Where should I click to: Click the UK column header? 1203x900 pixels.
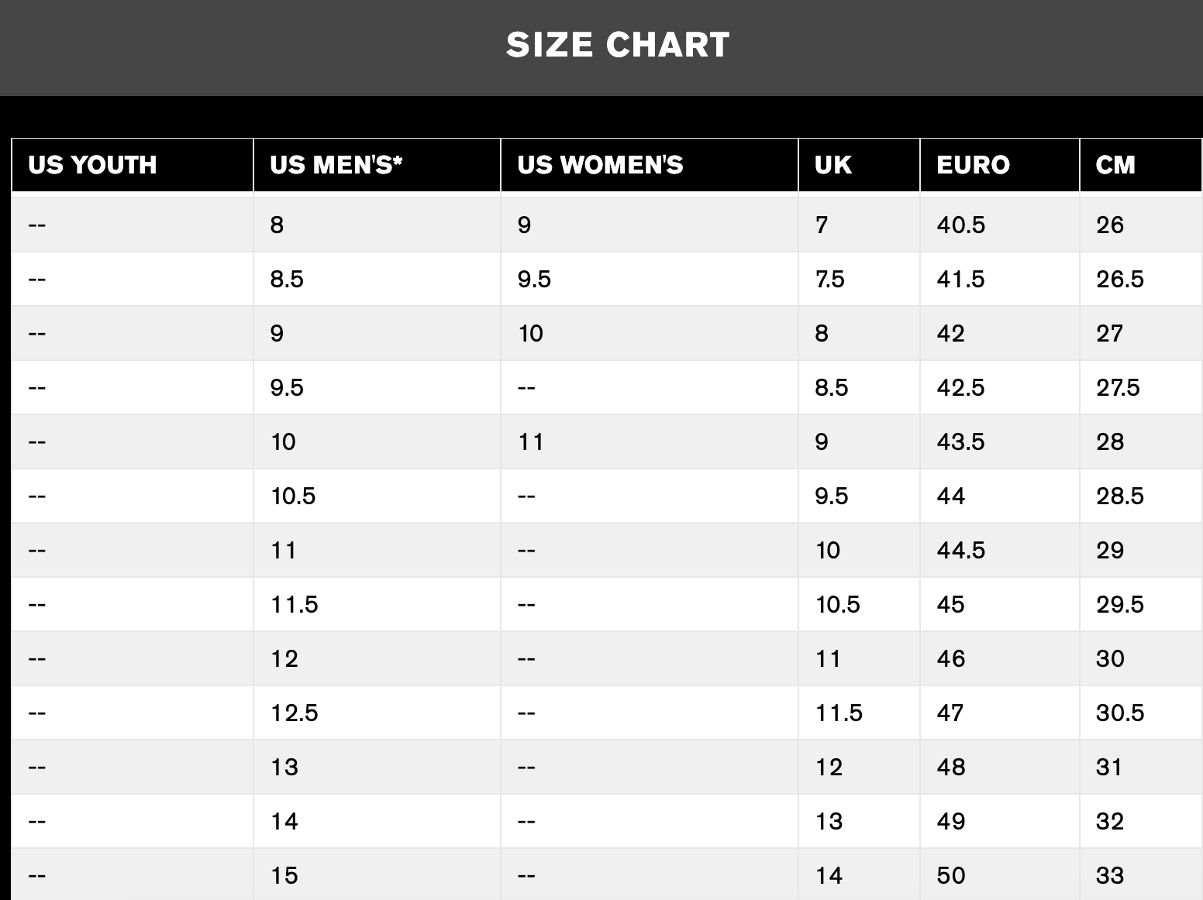pyautogui.click(x=859, y=165)
